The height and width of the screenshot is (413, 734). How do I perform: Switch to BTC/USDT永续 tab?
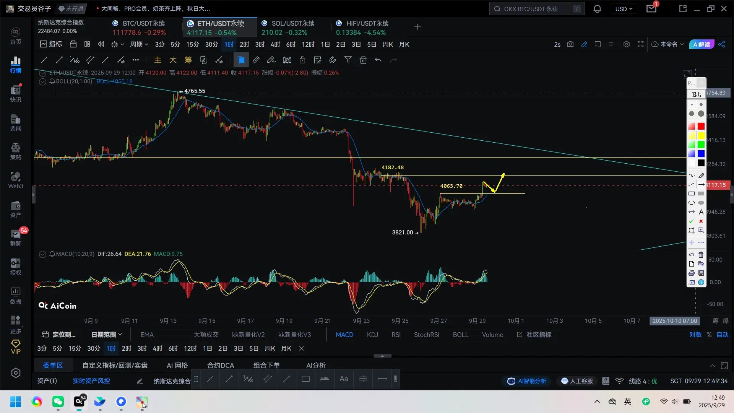[x=139, y=28]
